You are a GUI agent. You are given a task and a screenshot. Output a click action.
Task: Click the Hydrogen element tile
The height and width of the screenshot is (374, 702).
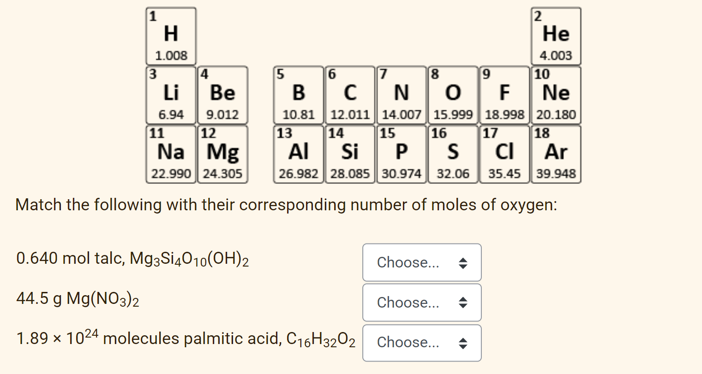[x=171, y=36]
